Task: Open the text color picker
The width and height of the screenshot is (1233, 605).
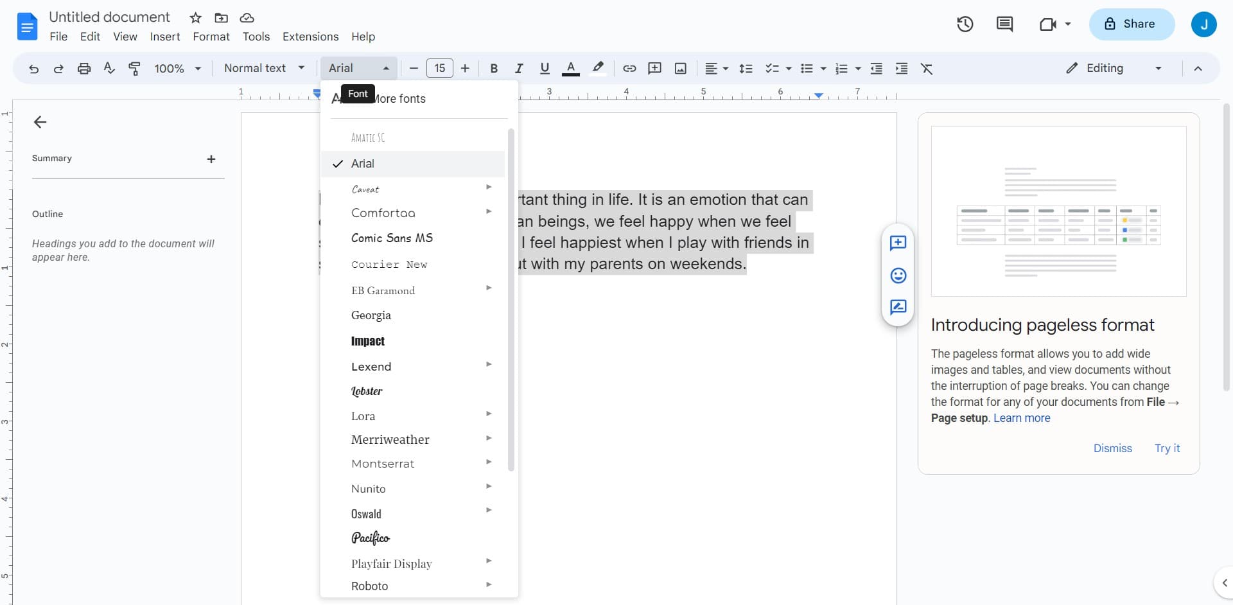Action: 571,68
